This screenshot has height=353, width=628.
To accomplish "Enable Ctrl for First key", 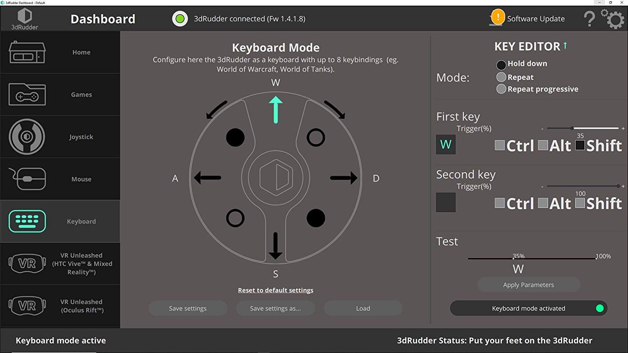I will point(499,145).
